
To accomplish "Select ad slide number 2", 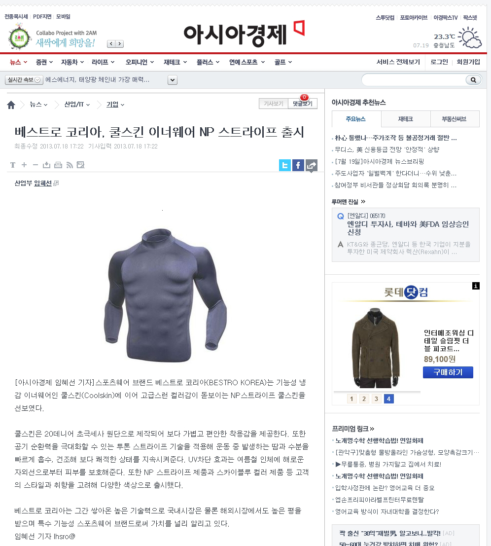I will tap(364, 399).
